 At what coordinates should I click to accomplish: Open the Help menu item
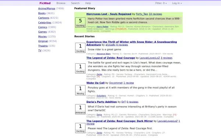pos(88,3)
